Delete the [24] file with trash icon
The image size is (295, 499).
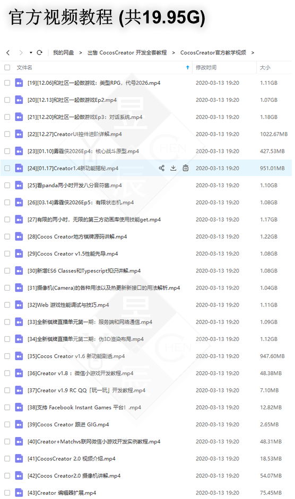185,168
